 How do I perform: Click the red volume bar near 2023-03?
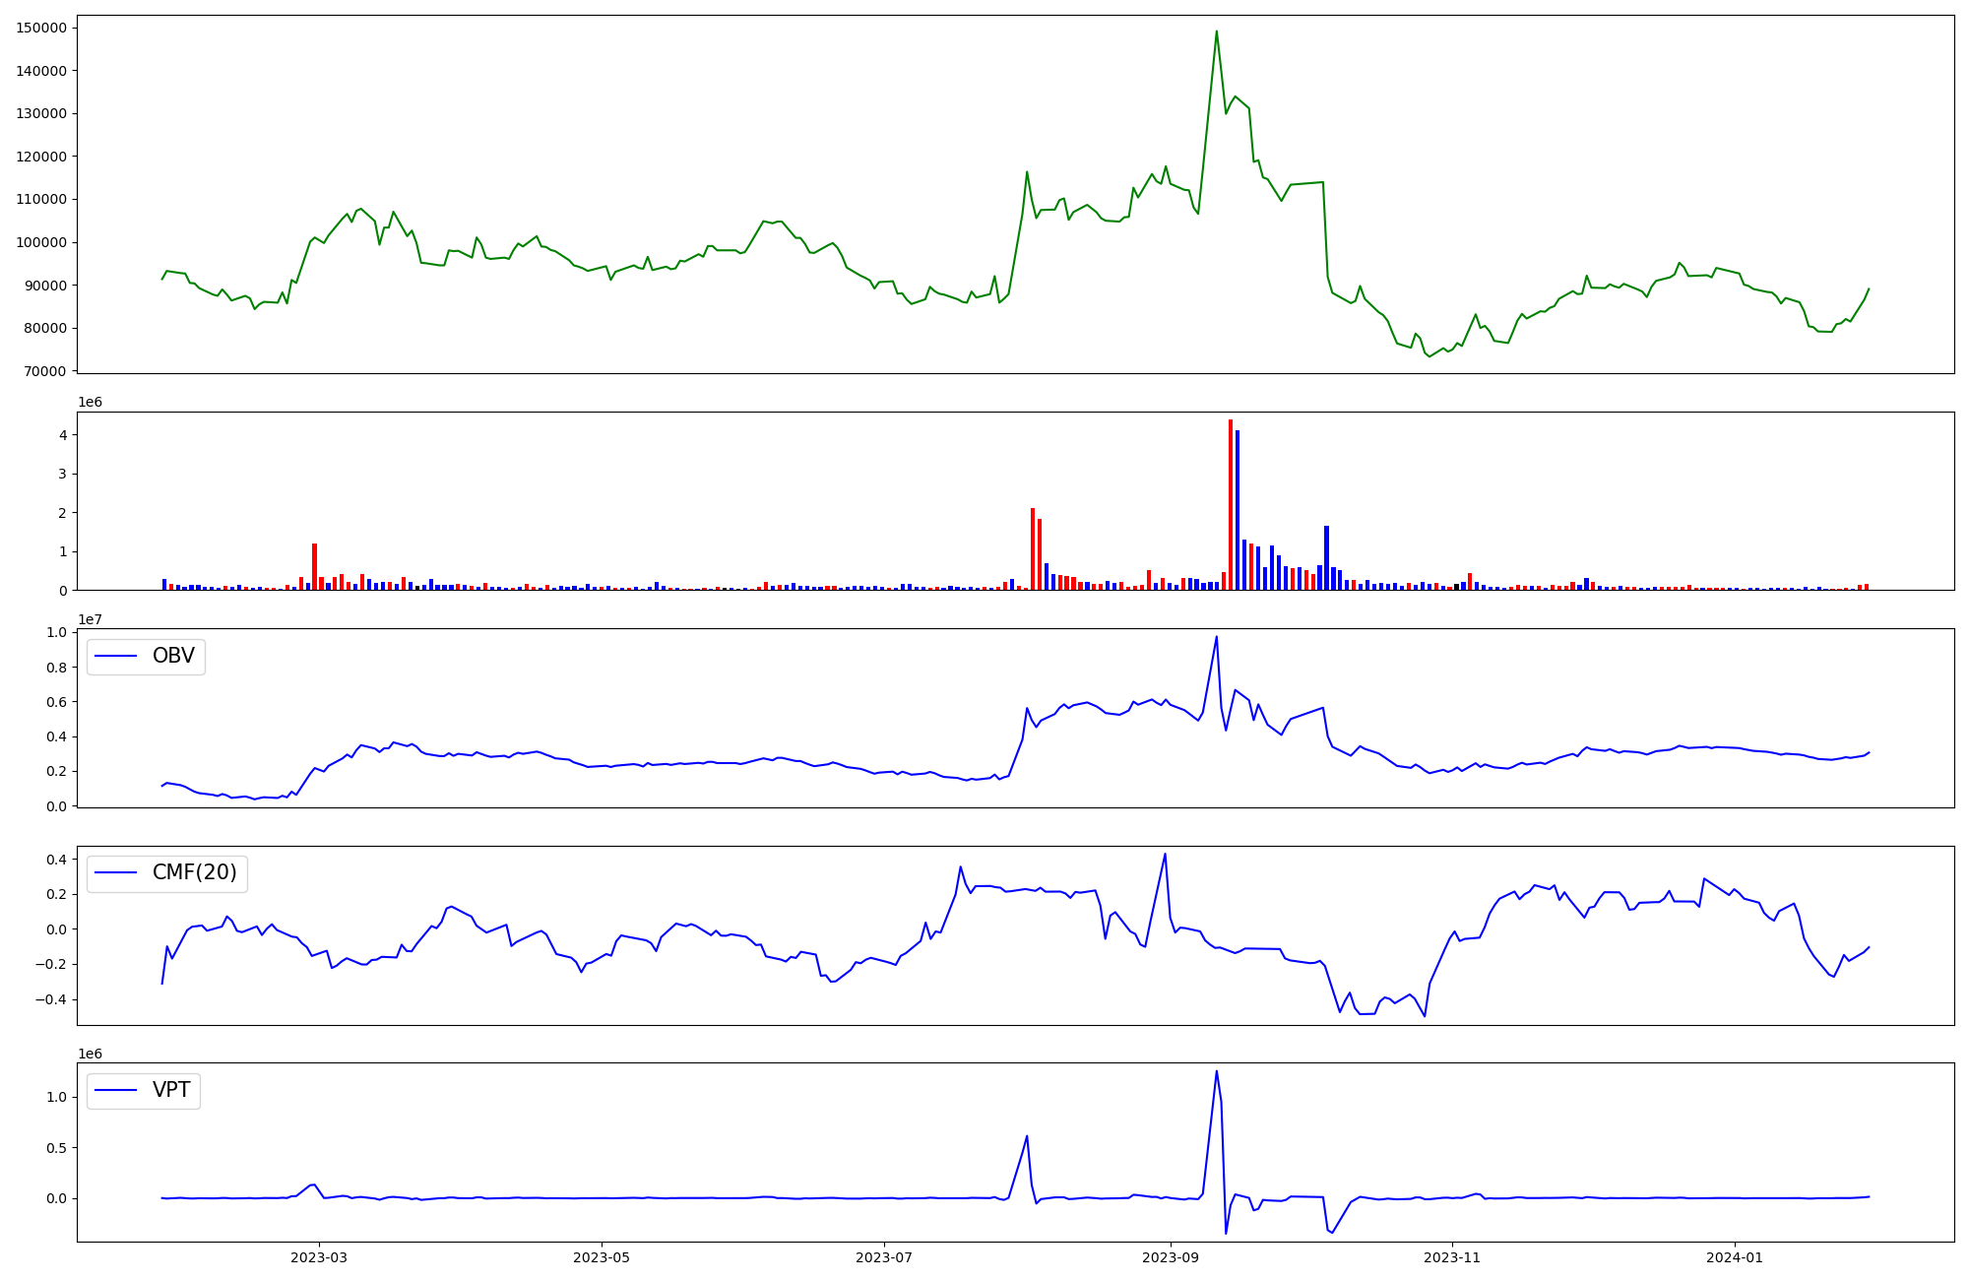(314, 566)
